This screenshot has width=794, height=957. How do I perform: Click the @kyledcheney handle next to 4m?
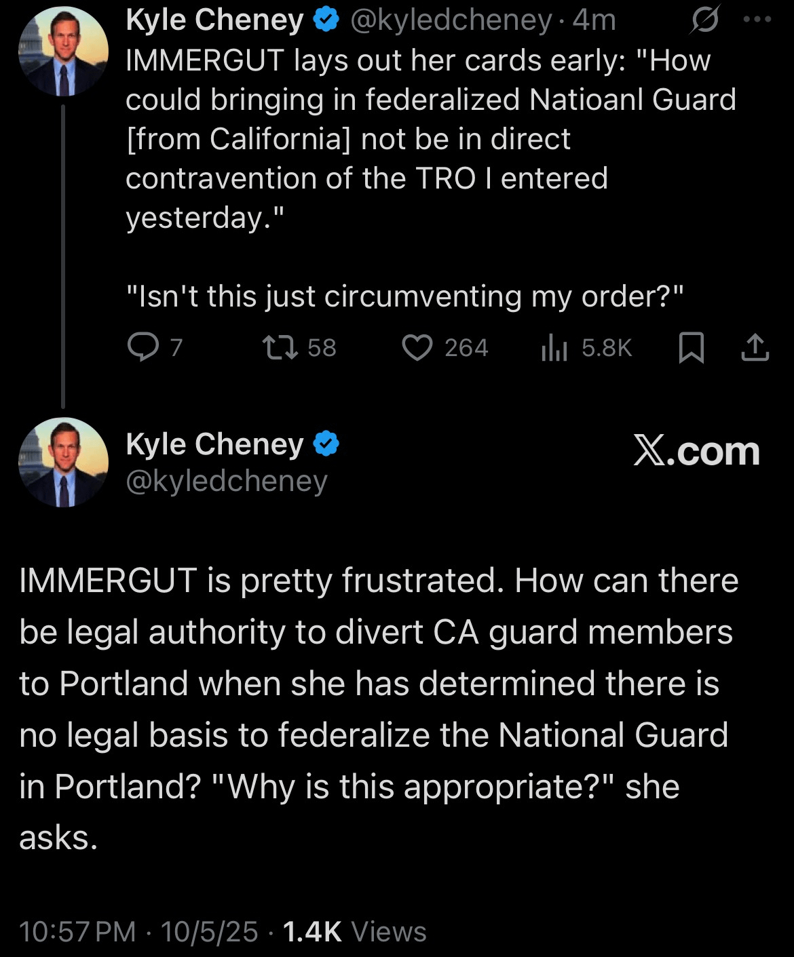451,21
